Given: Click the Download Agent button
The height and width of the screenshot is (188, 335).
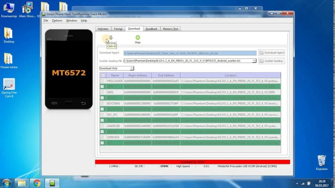Looking at the screenshot, I should (271, 53).
